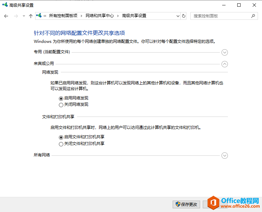Expand the 所有网络 section

(x=225, y=155)
